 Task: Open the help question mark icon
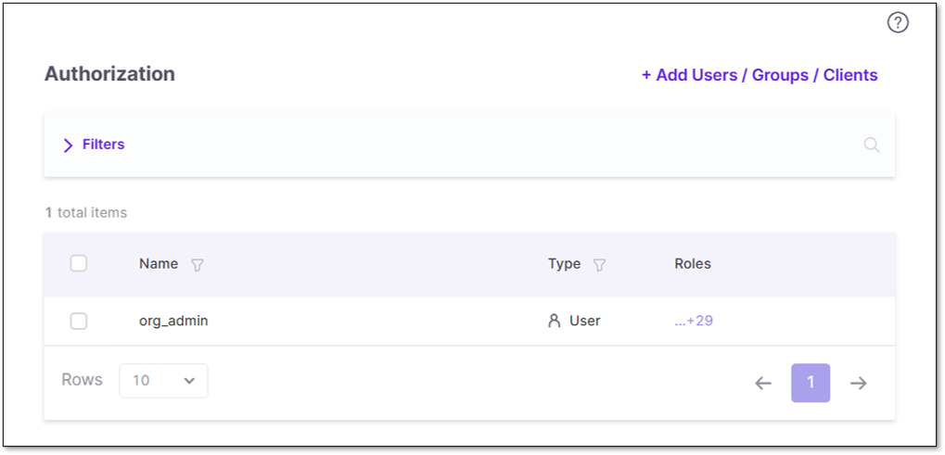click(898, 23)
